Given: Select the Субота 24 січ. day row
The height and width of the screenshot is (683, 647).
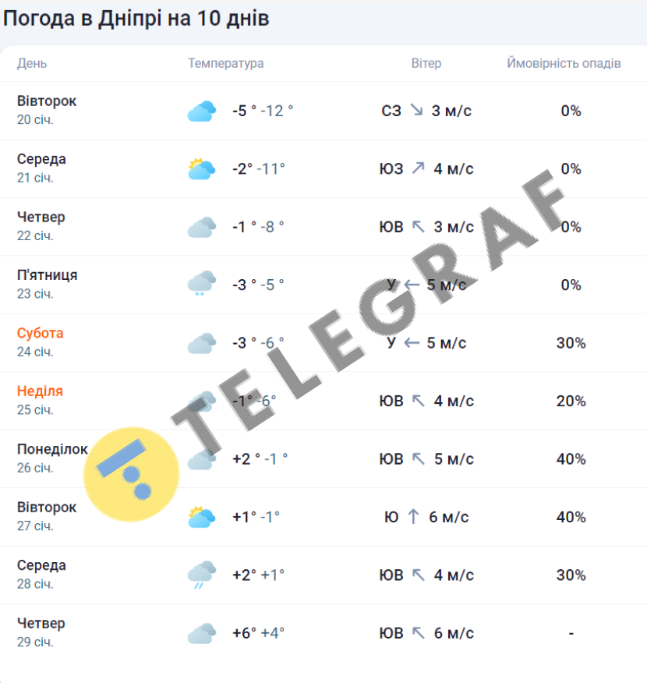Looking at the screenshot, I should pyautogui.click(x=41, y=342).
